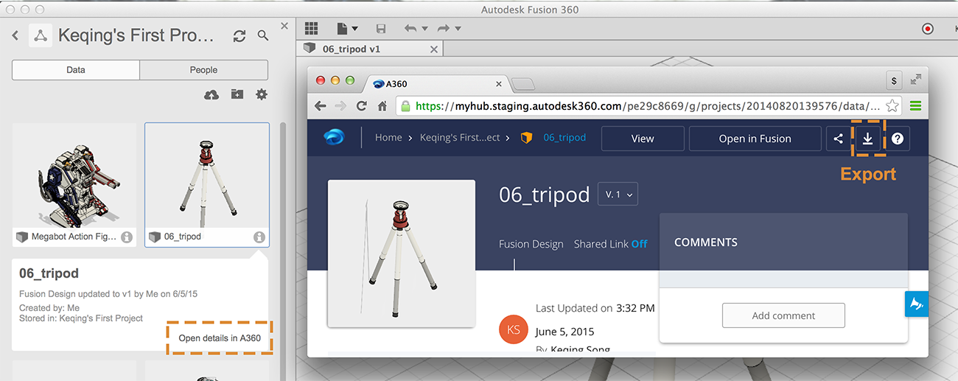Open the V. 1 version dropdown
958x381 pixels.
618,195
